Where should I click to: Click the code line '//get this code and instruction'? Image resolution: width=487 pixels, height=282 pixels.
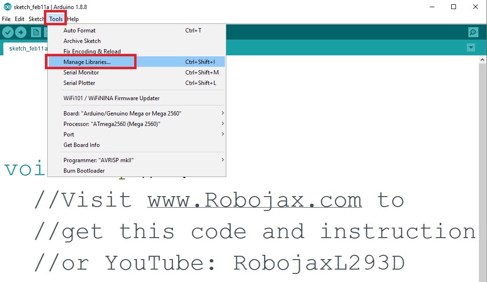[x=254, y=232]
